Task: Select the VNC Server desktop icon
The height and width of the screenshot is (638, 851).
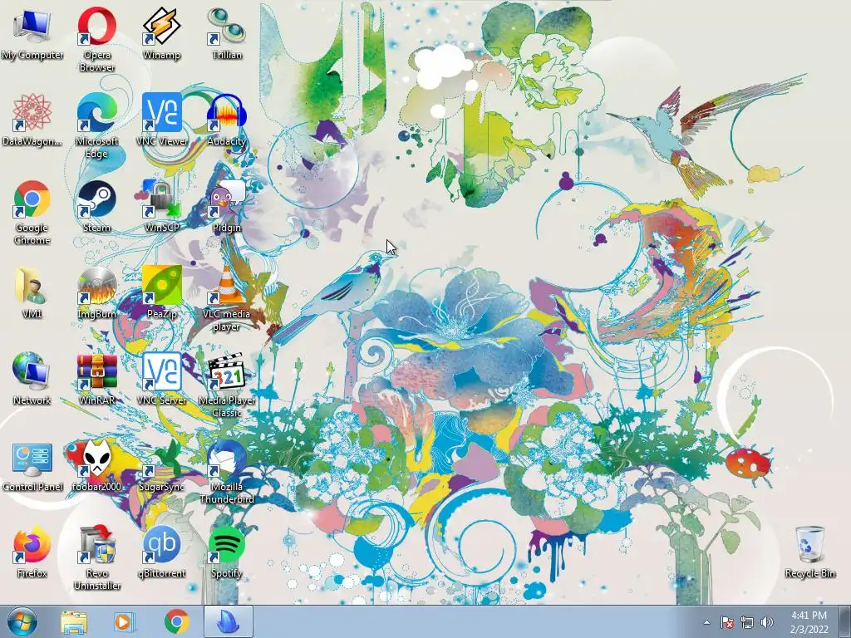Action: [x=161, y=379]
